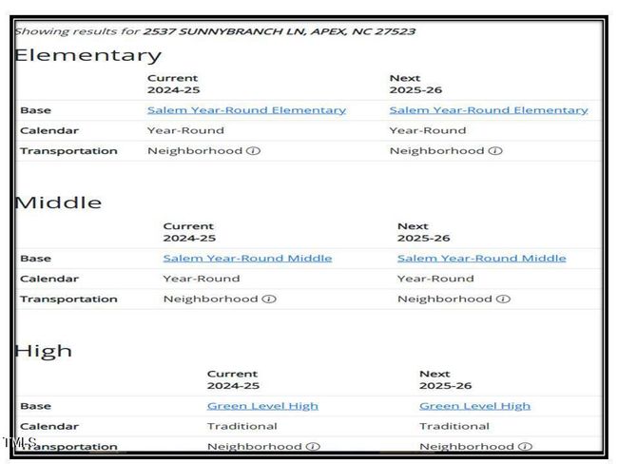
Task: Click Middle next Year-Round calendar value
Action: click(x=435, y=279)
